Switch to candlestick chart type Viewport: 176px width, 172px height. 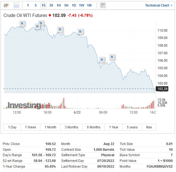[6, 5]
